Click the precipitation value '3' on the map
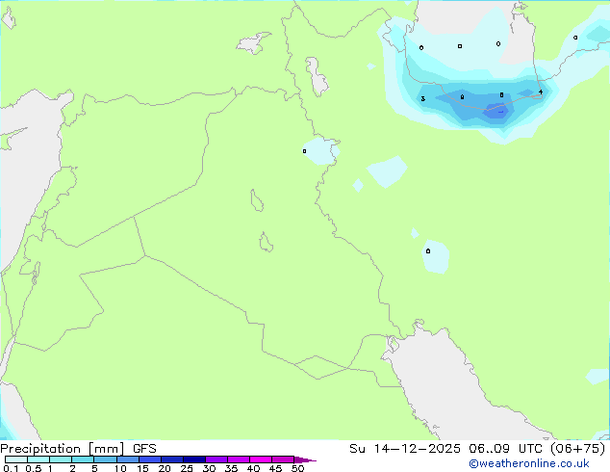 click(423, 99)
